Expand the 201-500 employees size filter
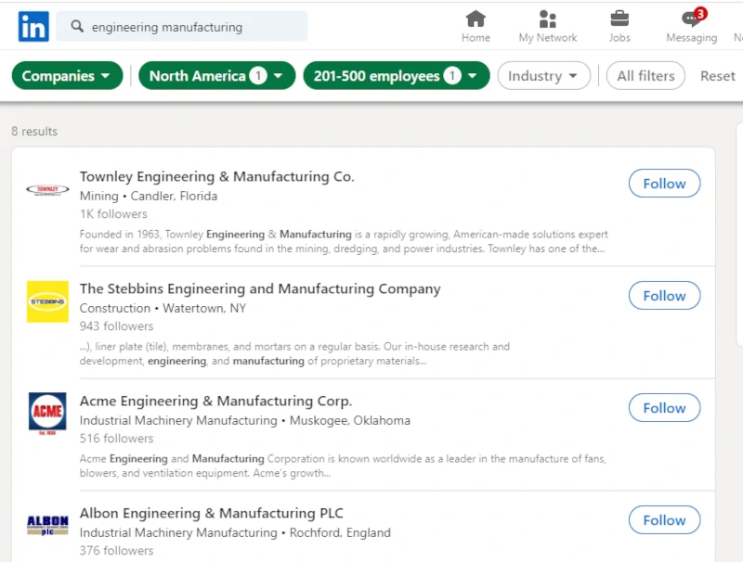 [x=397, y=76]
